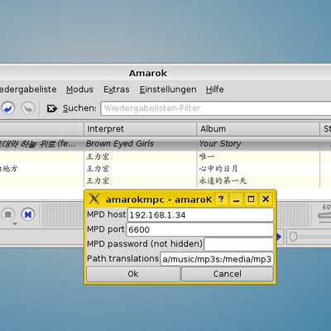Focus the MPD password field
This screenshot has width=331, height=331.
(x=239, y=244)
